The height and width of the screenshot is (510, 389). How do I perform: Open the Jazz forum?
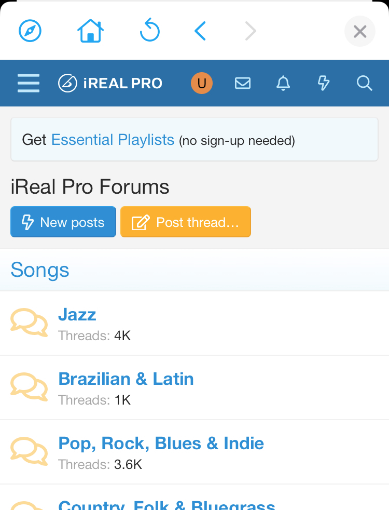[x=77, y=315]
